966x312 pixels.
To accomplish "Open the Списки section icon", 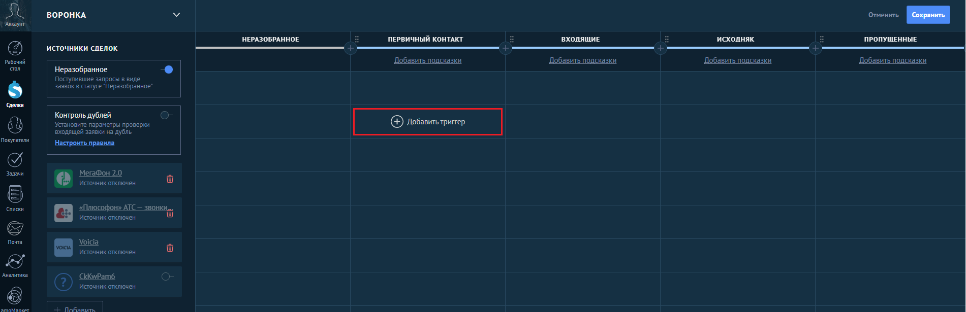I will tap(15, 194).
